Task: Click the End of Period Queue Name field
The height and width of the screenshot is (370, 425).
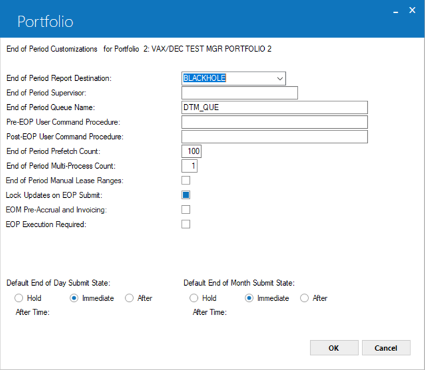Action: click(x=274, y=107)
